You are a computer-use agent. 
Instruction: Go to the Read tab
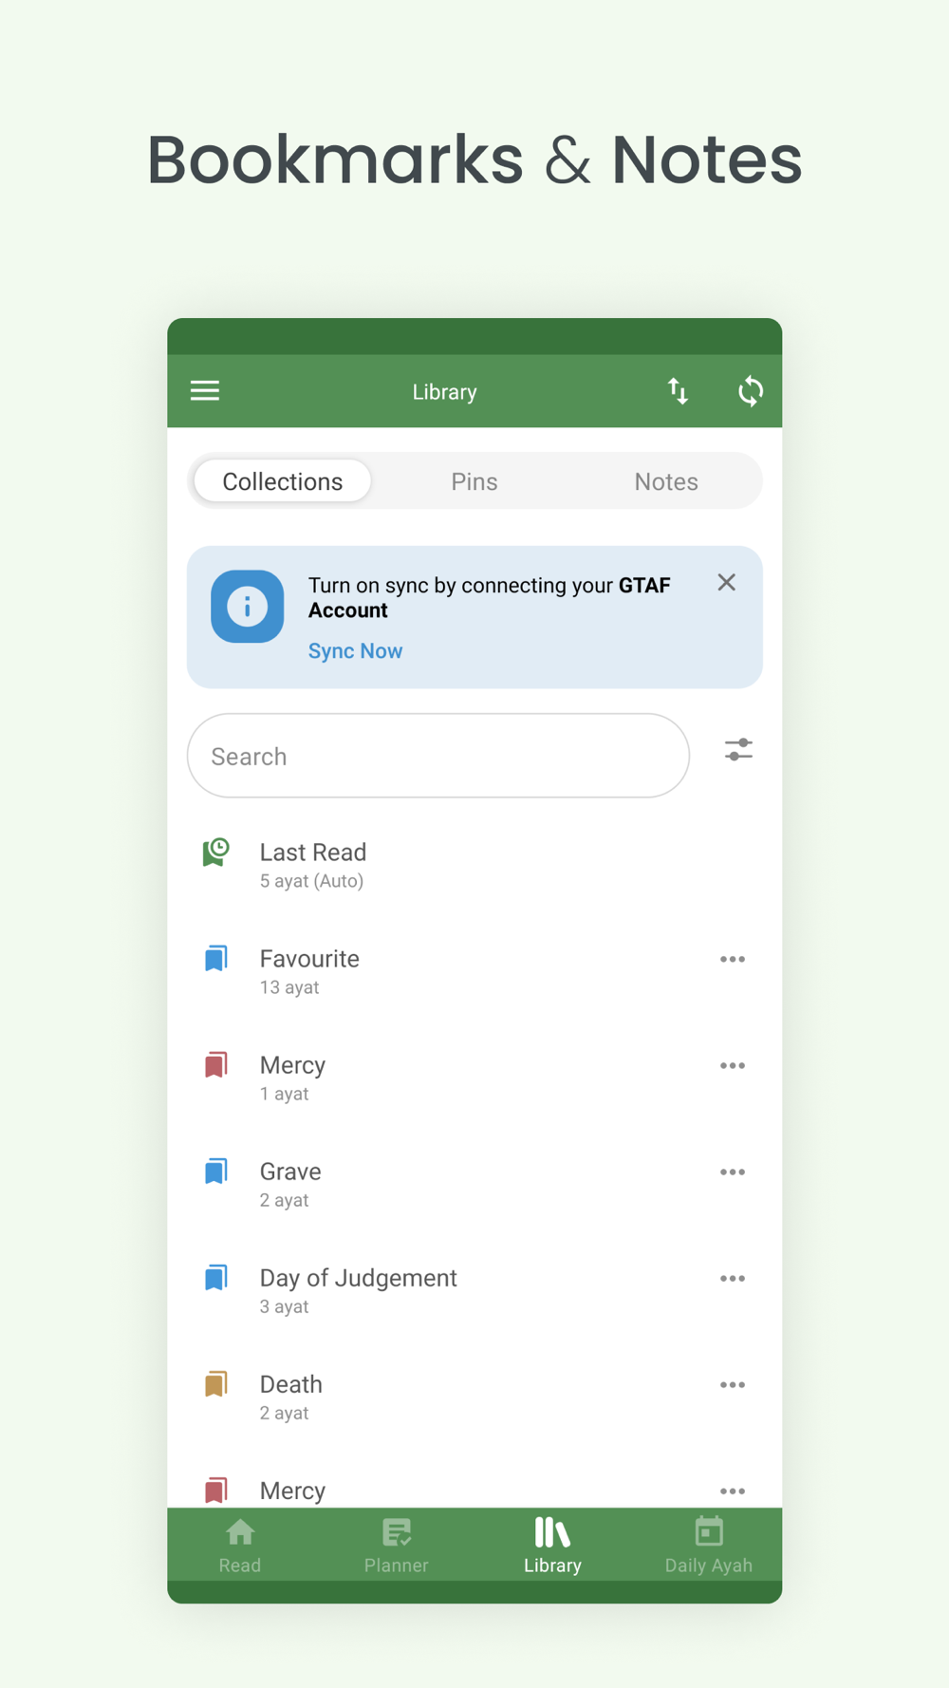click(240, 1546)
